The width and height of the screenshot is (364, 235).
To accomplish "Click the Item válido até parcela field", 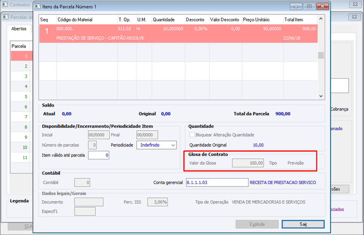I will click(99, 155).
